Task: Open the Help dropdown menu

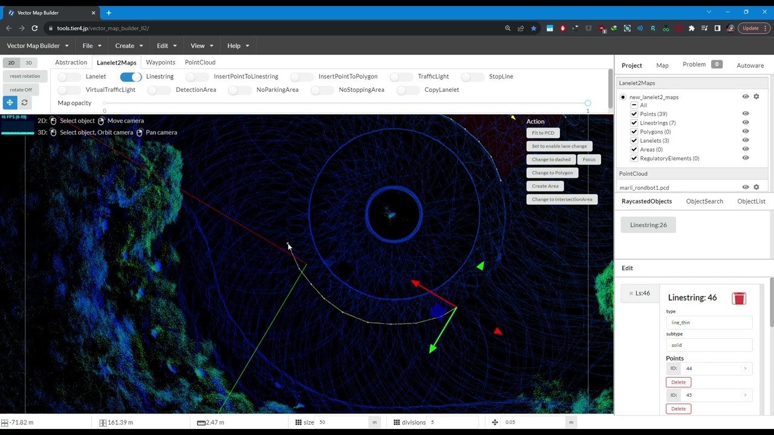Action: [238, 45]
